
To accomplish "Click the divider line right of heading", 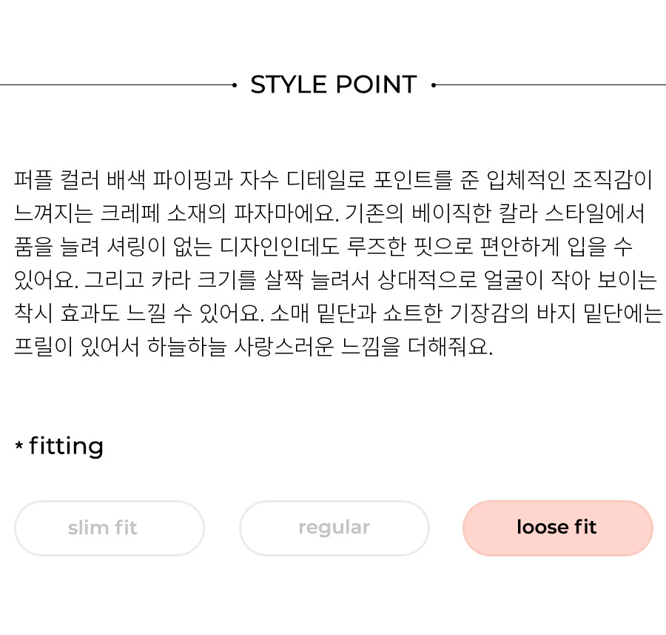I will pyautogui.click(x=551, y=85).
